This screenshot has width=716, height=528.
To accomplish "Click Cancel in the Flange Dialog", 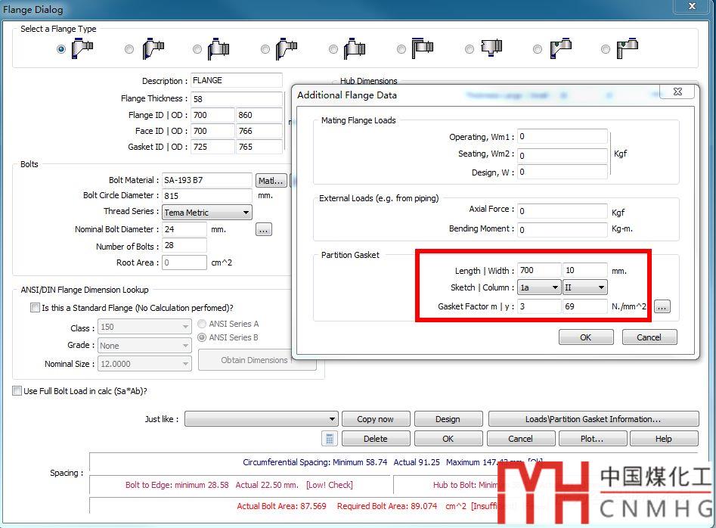I will pos(521,439).
